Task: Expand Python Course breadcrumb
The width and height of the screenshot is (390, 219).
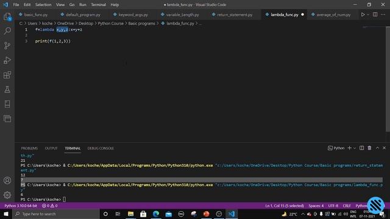Action: coord(111,23)
